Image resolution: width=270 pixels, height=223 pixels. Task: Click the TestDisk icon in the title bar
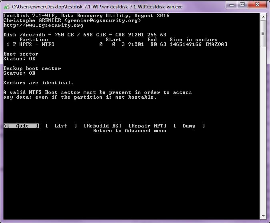(x=7, y=7)
